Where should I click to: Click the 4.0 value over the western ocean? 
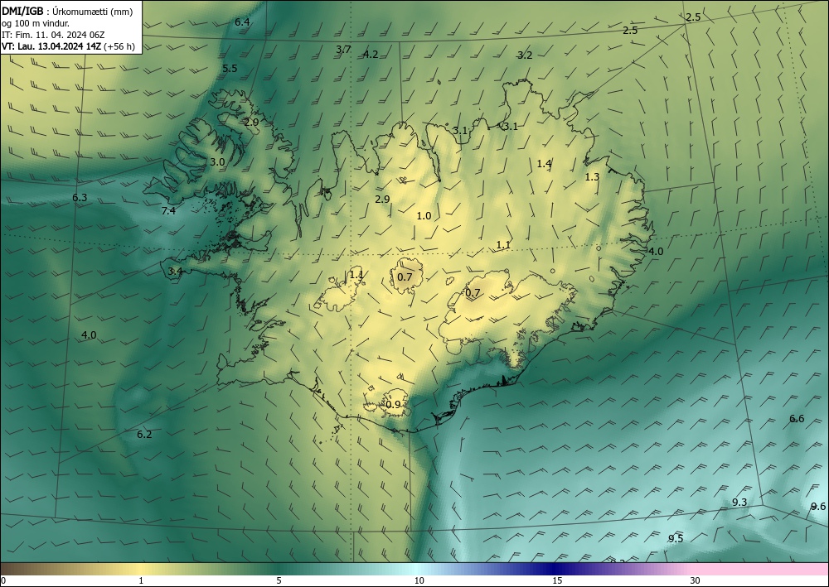tap(89, 334)
